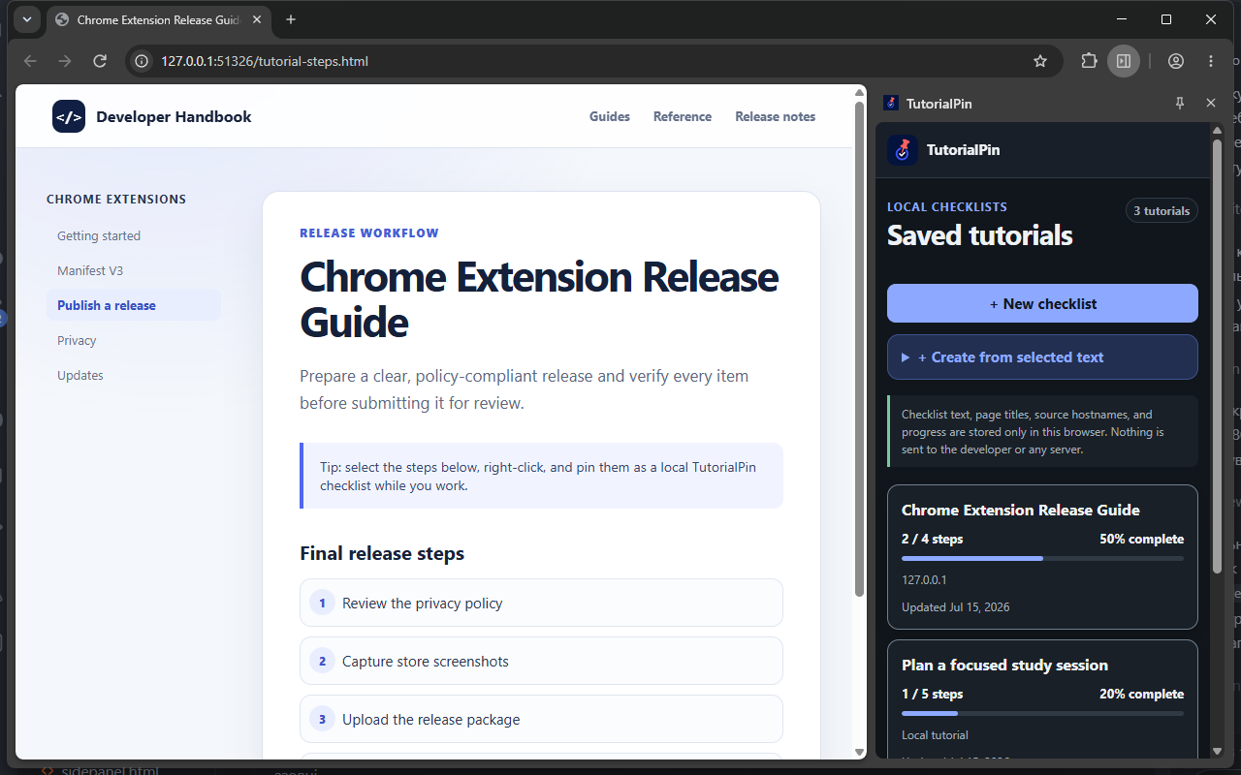Go forward to the next page
This screenshot has width=1241, height=775.
coord(65,61)
